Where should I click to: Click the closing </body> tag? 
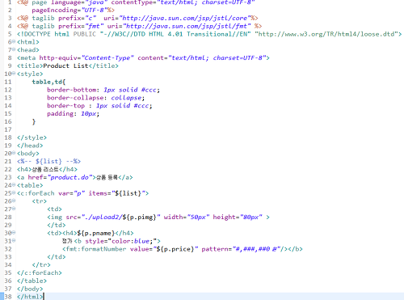(30, 289)
